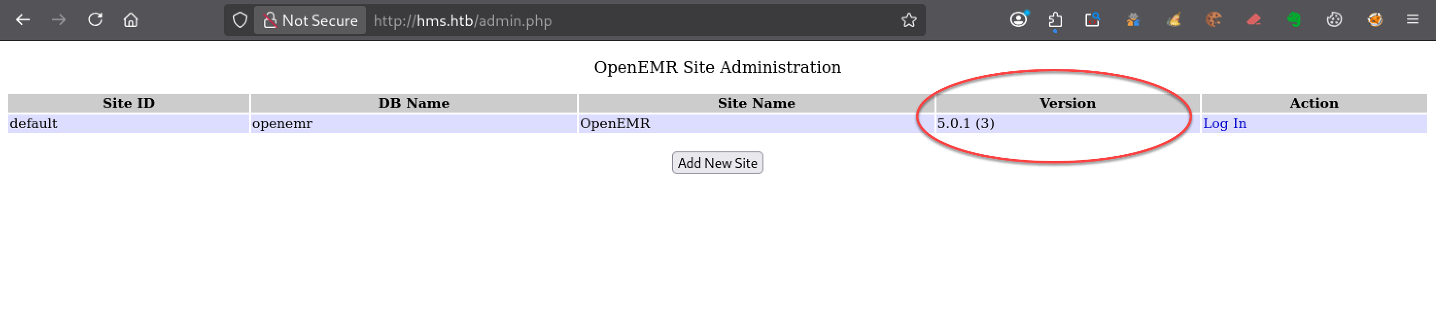Open the browser home page
This screenshot has height=310, width=1436.
click(x=131, y=20)
